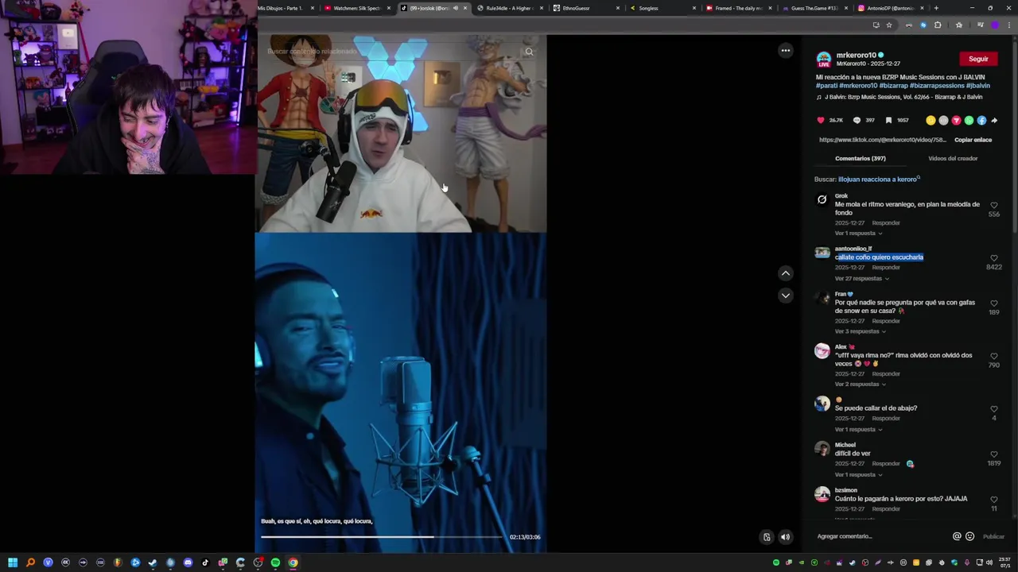Click the 'Buscar contenido relacionado' search field
Screen dimensions: 1018x572
pos(390,52)
